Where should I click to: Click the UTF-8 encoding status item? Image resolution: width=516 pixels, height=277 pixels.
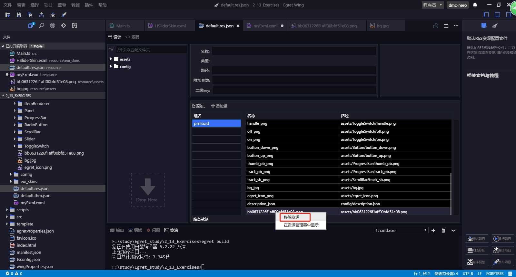coord(468,273)
